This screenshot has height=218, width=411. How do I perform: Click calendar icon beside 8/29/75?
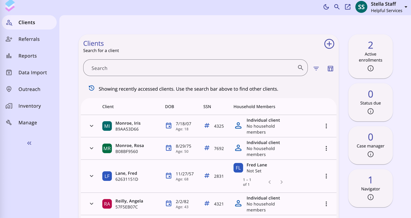tap(168, 148)
